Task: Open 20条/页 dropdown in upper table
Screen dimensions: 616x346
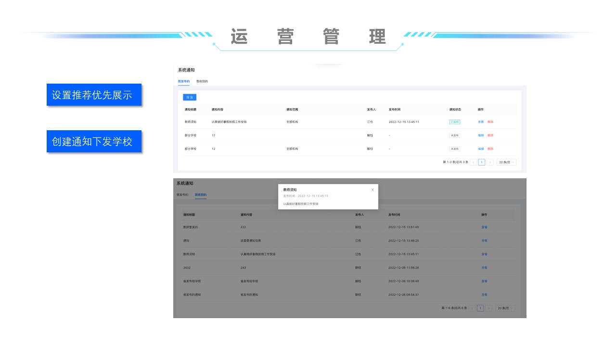Action: tap(506, 162)
